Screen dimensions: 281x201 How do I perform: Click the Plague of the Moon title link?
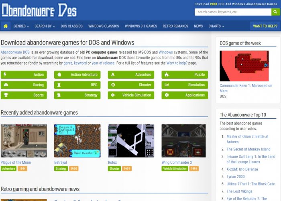point(16,162)
